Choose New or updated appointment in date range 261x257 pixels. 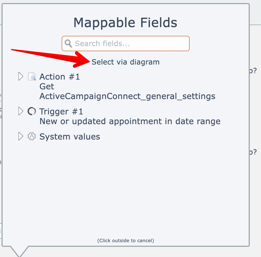coord(130,121)
